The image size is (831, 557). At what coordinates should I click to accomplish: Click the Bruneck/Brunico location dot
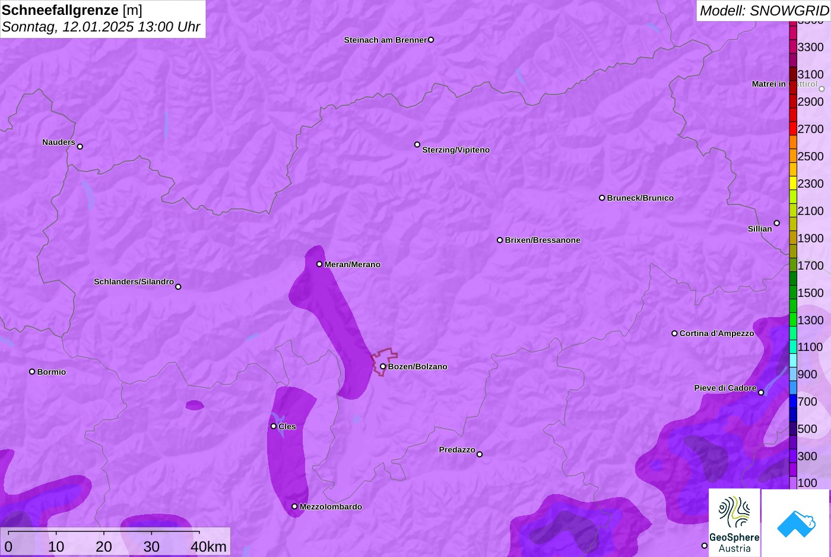click(602, 198)
